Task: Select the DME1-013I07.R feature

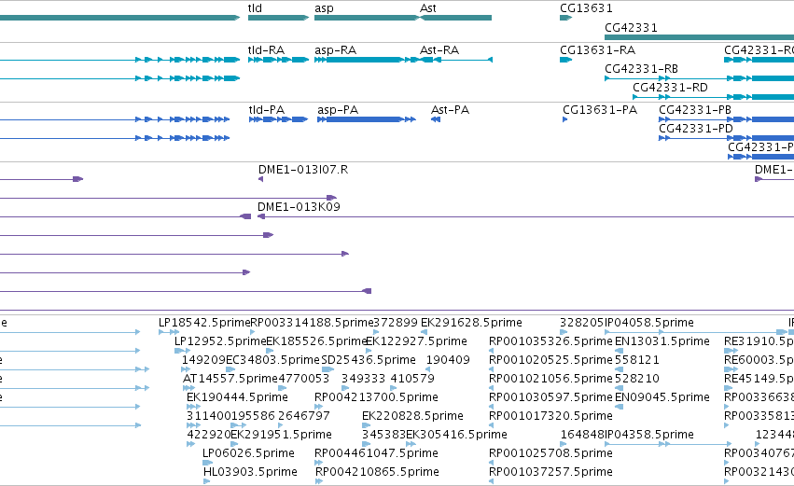Action: 261,179
